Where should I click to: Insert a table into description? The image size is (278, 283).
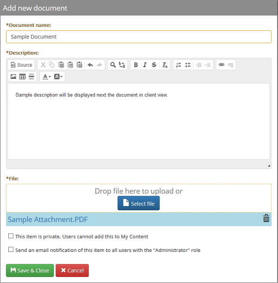point(22,76)
